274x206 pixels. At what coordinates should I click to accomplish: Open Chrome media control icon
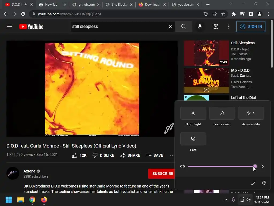[242, 14]
